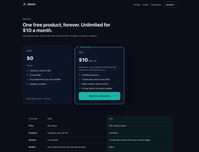
Task: Click '$0, forever' table cell
Action: [x=52, y=126]
